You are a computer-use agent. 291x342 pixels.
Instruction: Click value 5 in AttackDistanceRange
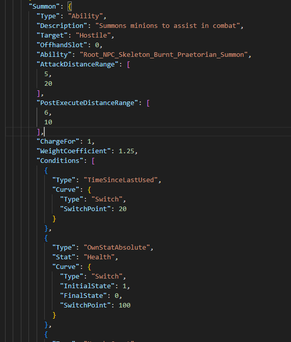46,74
